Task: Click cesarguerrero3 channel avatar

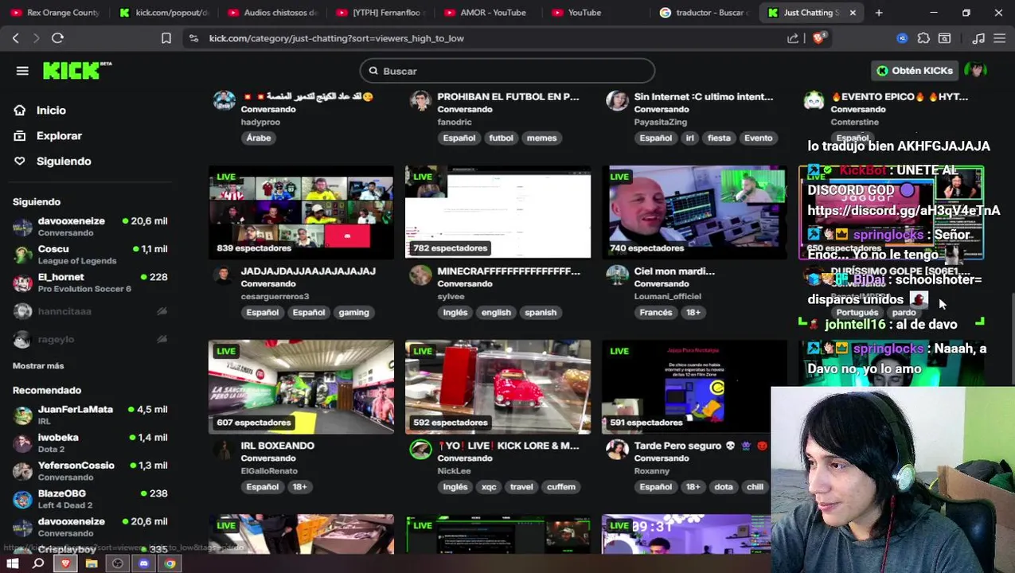Action: [x=224, y=275]
